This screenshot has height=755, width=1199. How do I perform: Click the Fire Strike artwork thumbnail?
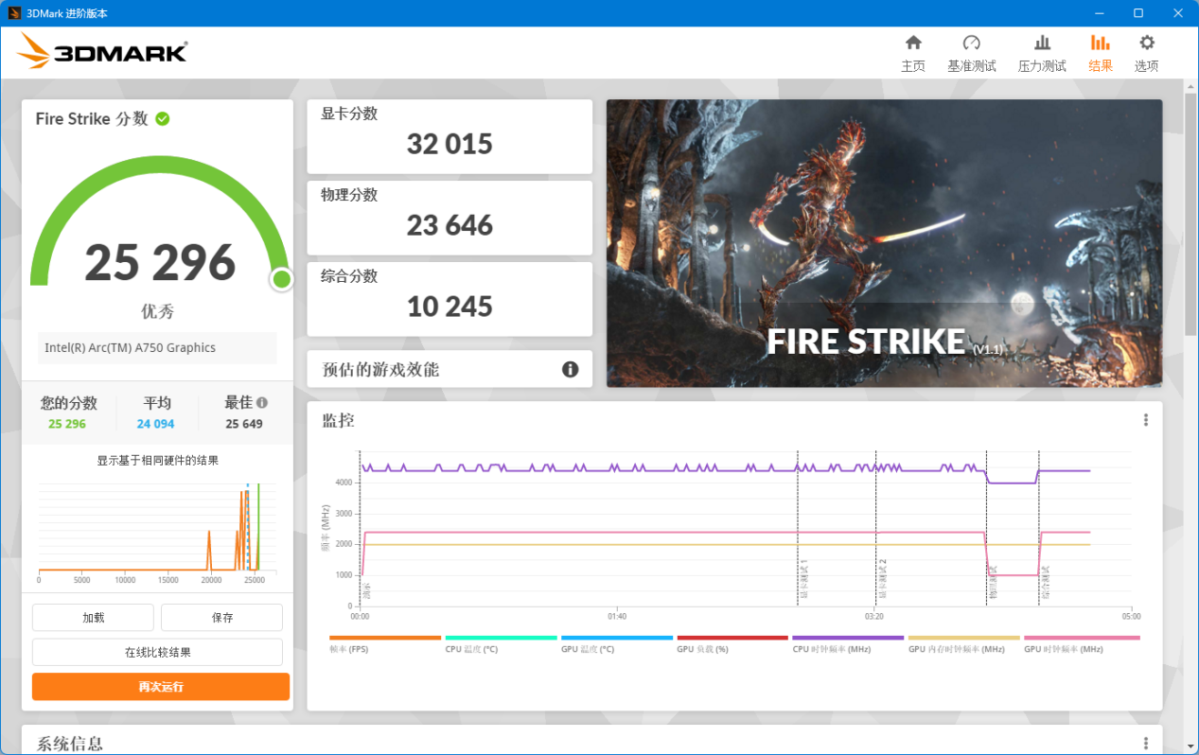[884, 243]
